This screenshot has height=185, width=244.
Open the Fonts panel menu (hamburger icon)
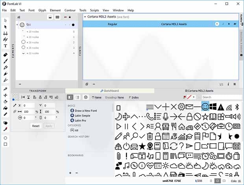[235, 84]
